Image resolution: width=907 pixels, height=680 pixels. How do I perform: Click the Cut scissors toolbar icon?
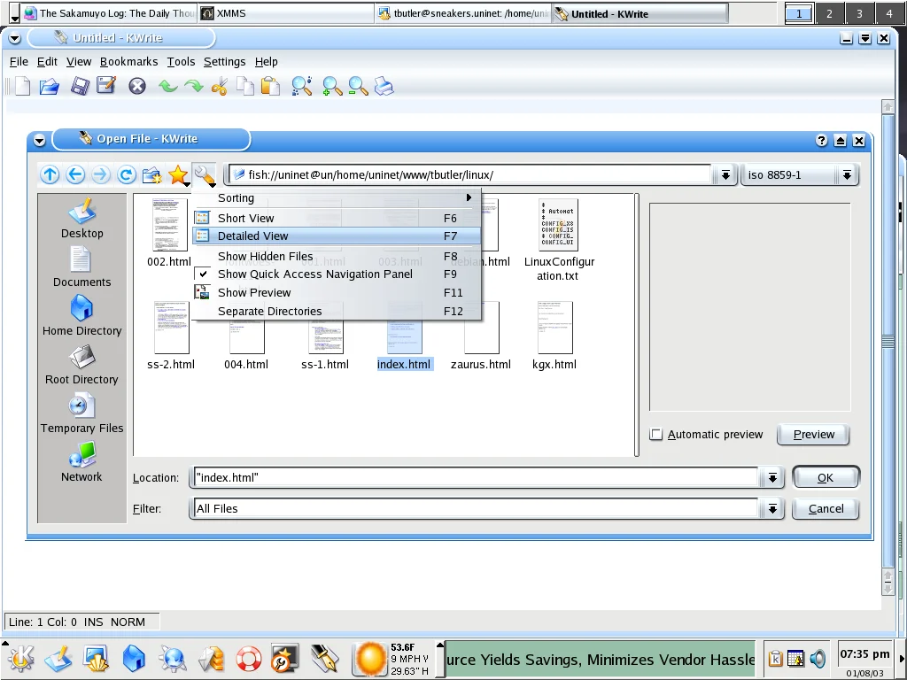pyautogui.click(x=220, y=87)
